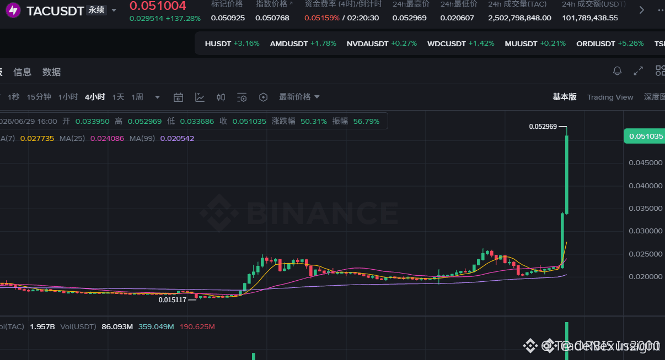Open the layout grid icon

click(660, 70)
